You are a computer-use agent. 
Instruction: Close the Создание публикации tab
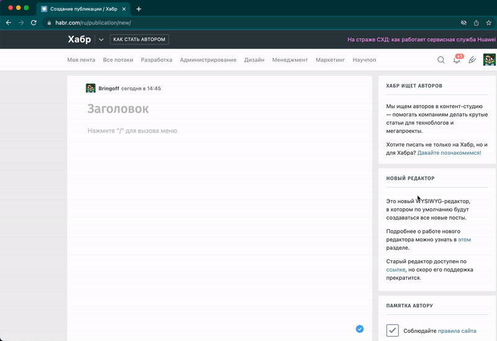click(124, 9)
